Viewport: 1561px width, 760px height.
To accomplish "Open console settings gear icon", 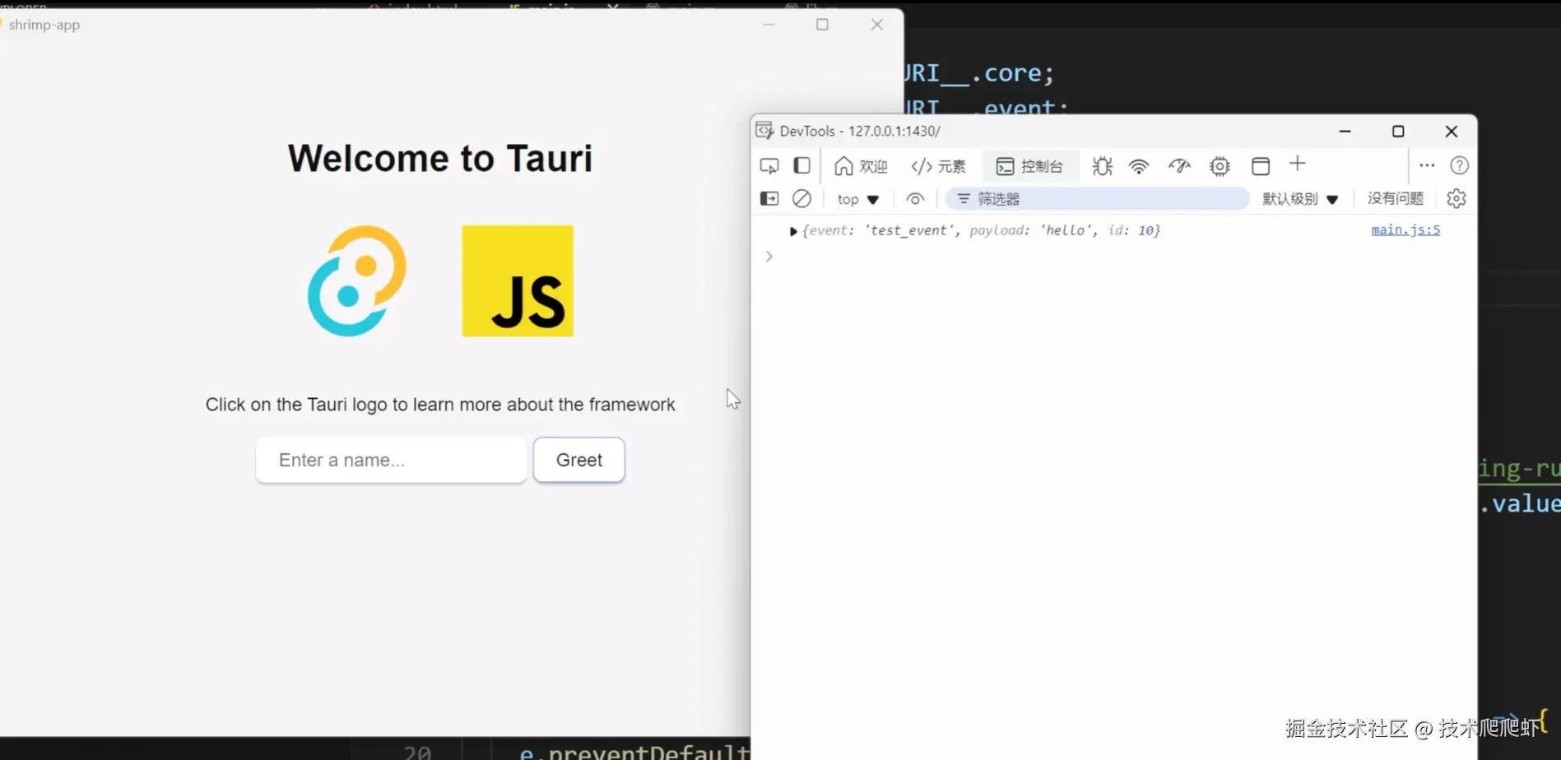I will [1456, 198].
